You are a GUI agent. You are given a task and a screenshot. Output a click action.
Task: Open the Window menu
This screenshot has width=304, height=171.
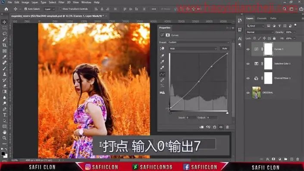(86, 2)
